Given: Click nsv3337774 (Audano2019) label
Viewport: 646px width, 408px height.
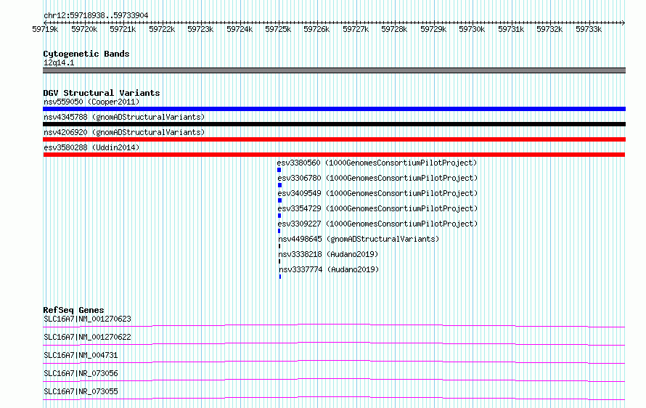Looking at the screenshot, I should click(x=330, y=269).
